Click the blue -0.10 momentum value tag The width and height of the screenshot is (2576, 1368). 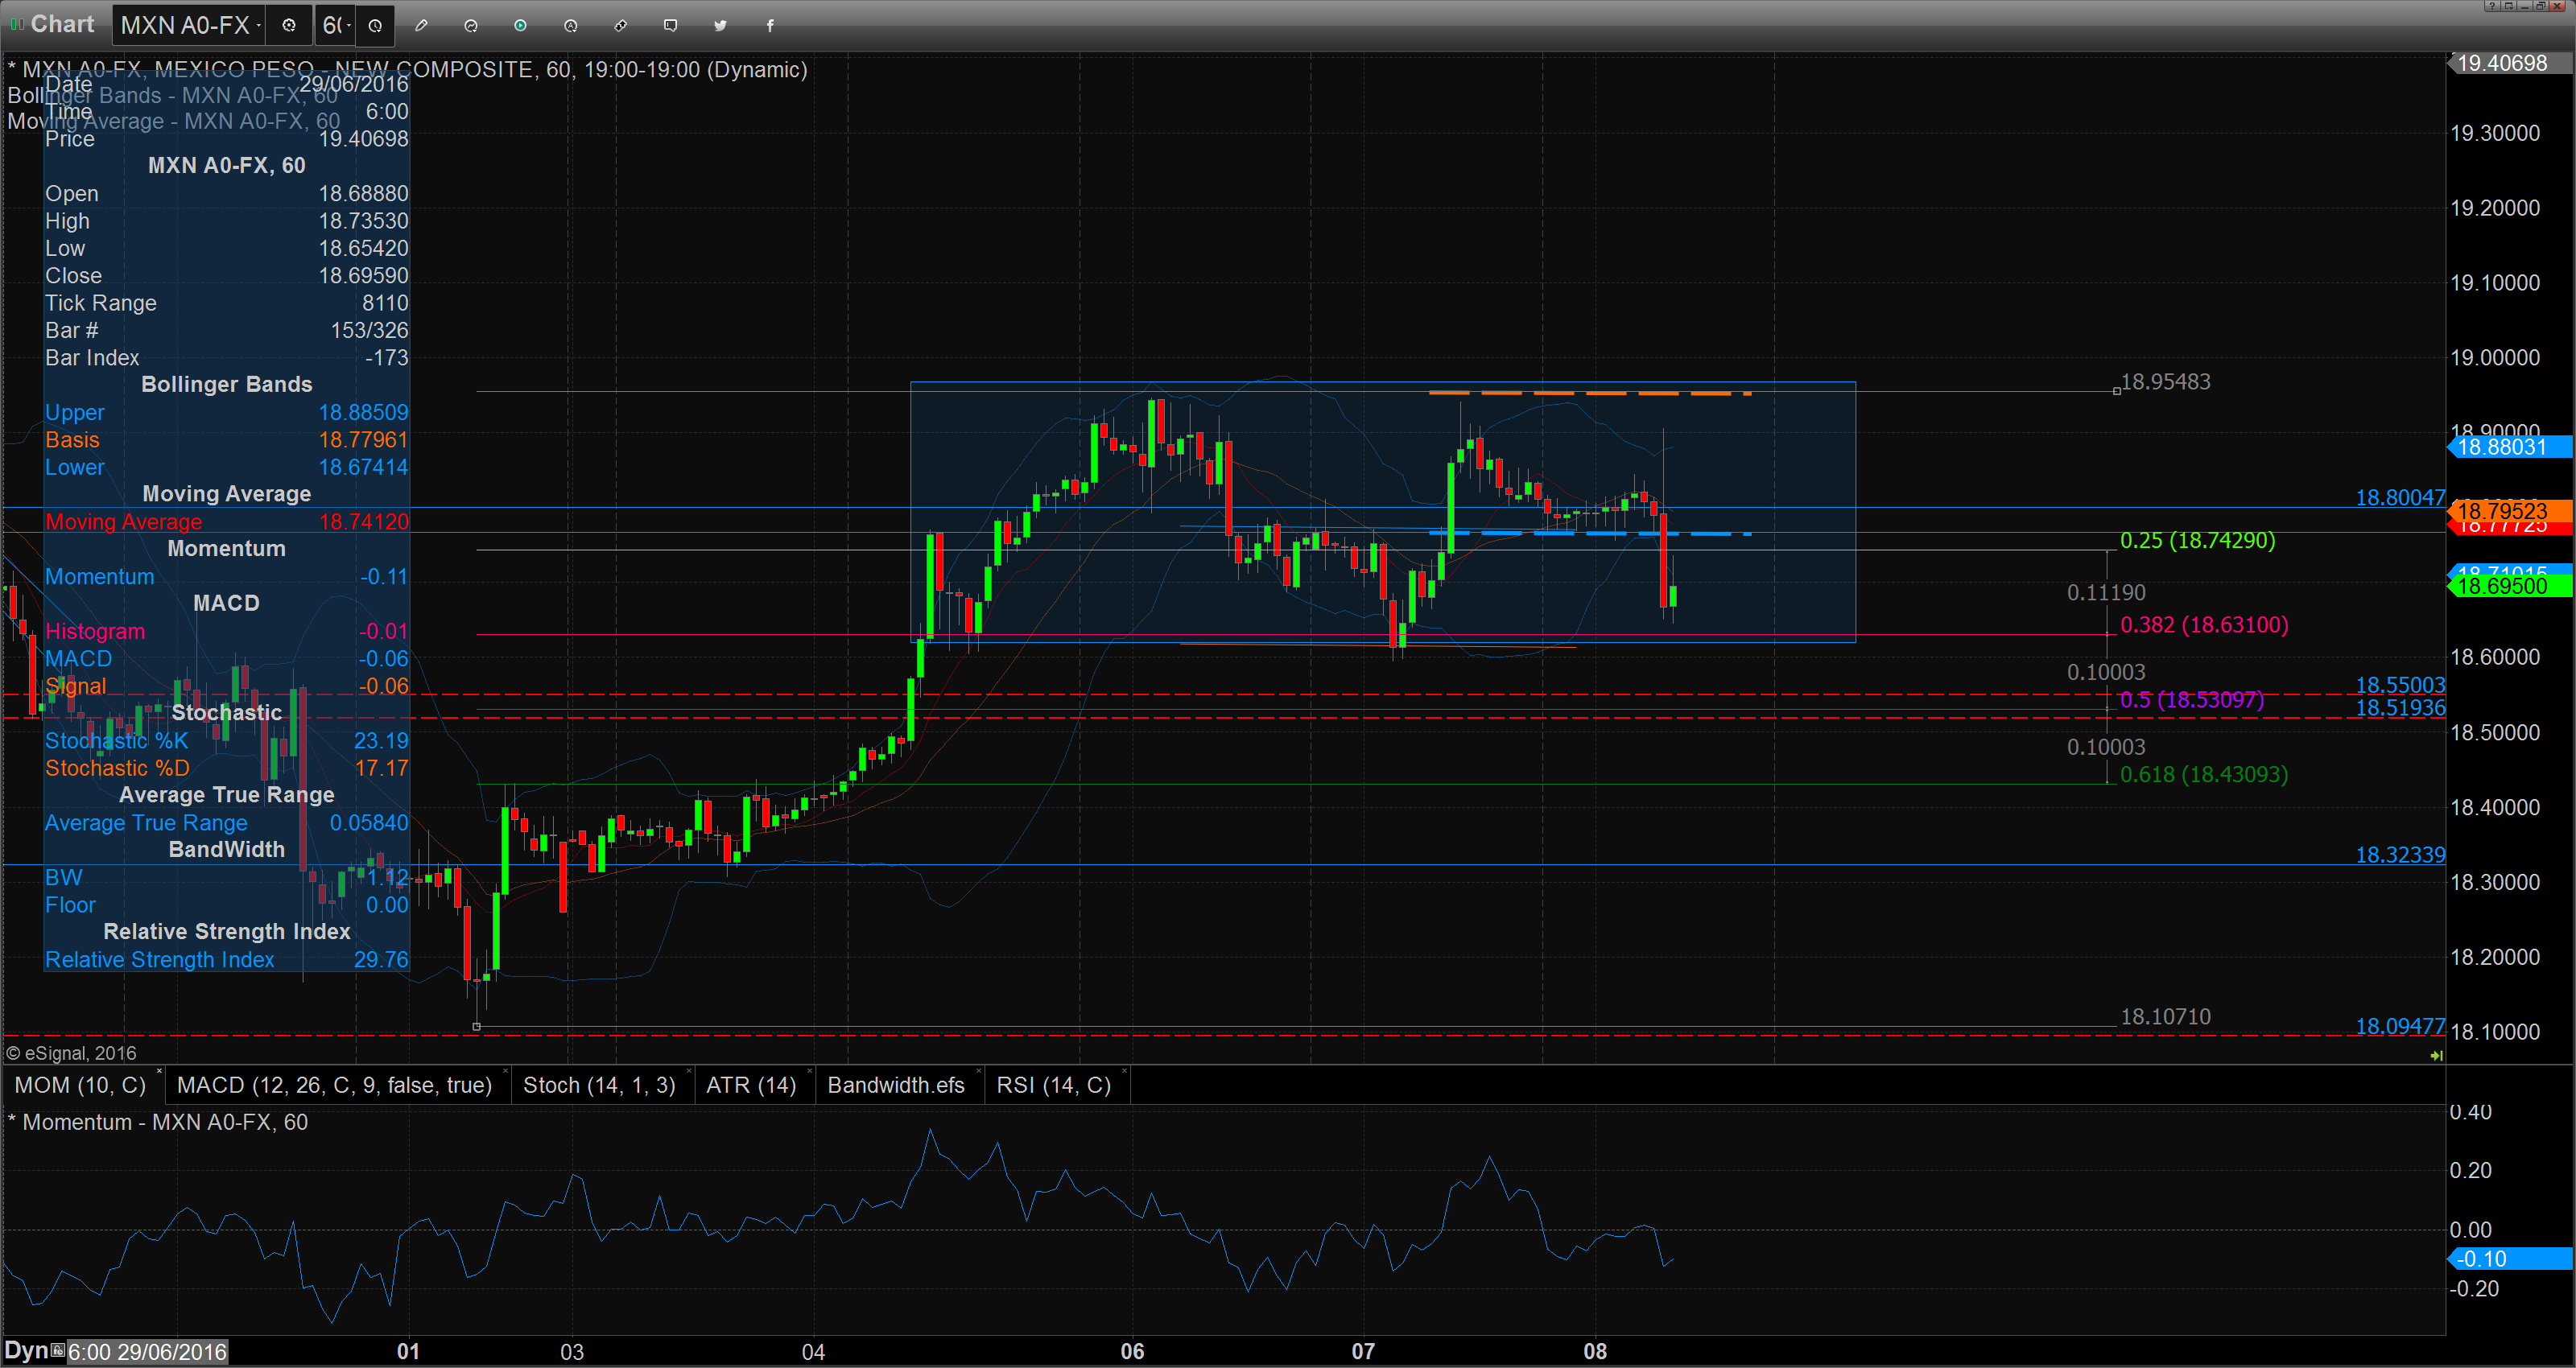coord(2509,1259)
